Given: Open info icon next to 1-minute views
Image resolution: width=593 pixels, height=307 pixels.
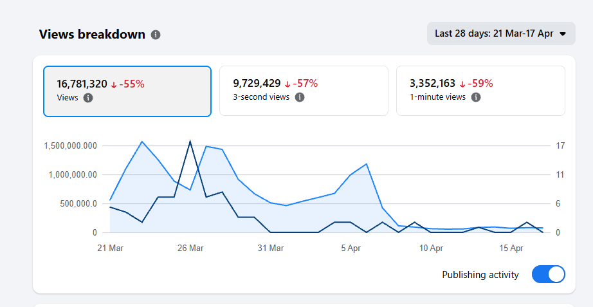Looking at the screenshot, I should [x=476, y=97].
